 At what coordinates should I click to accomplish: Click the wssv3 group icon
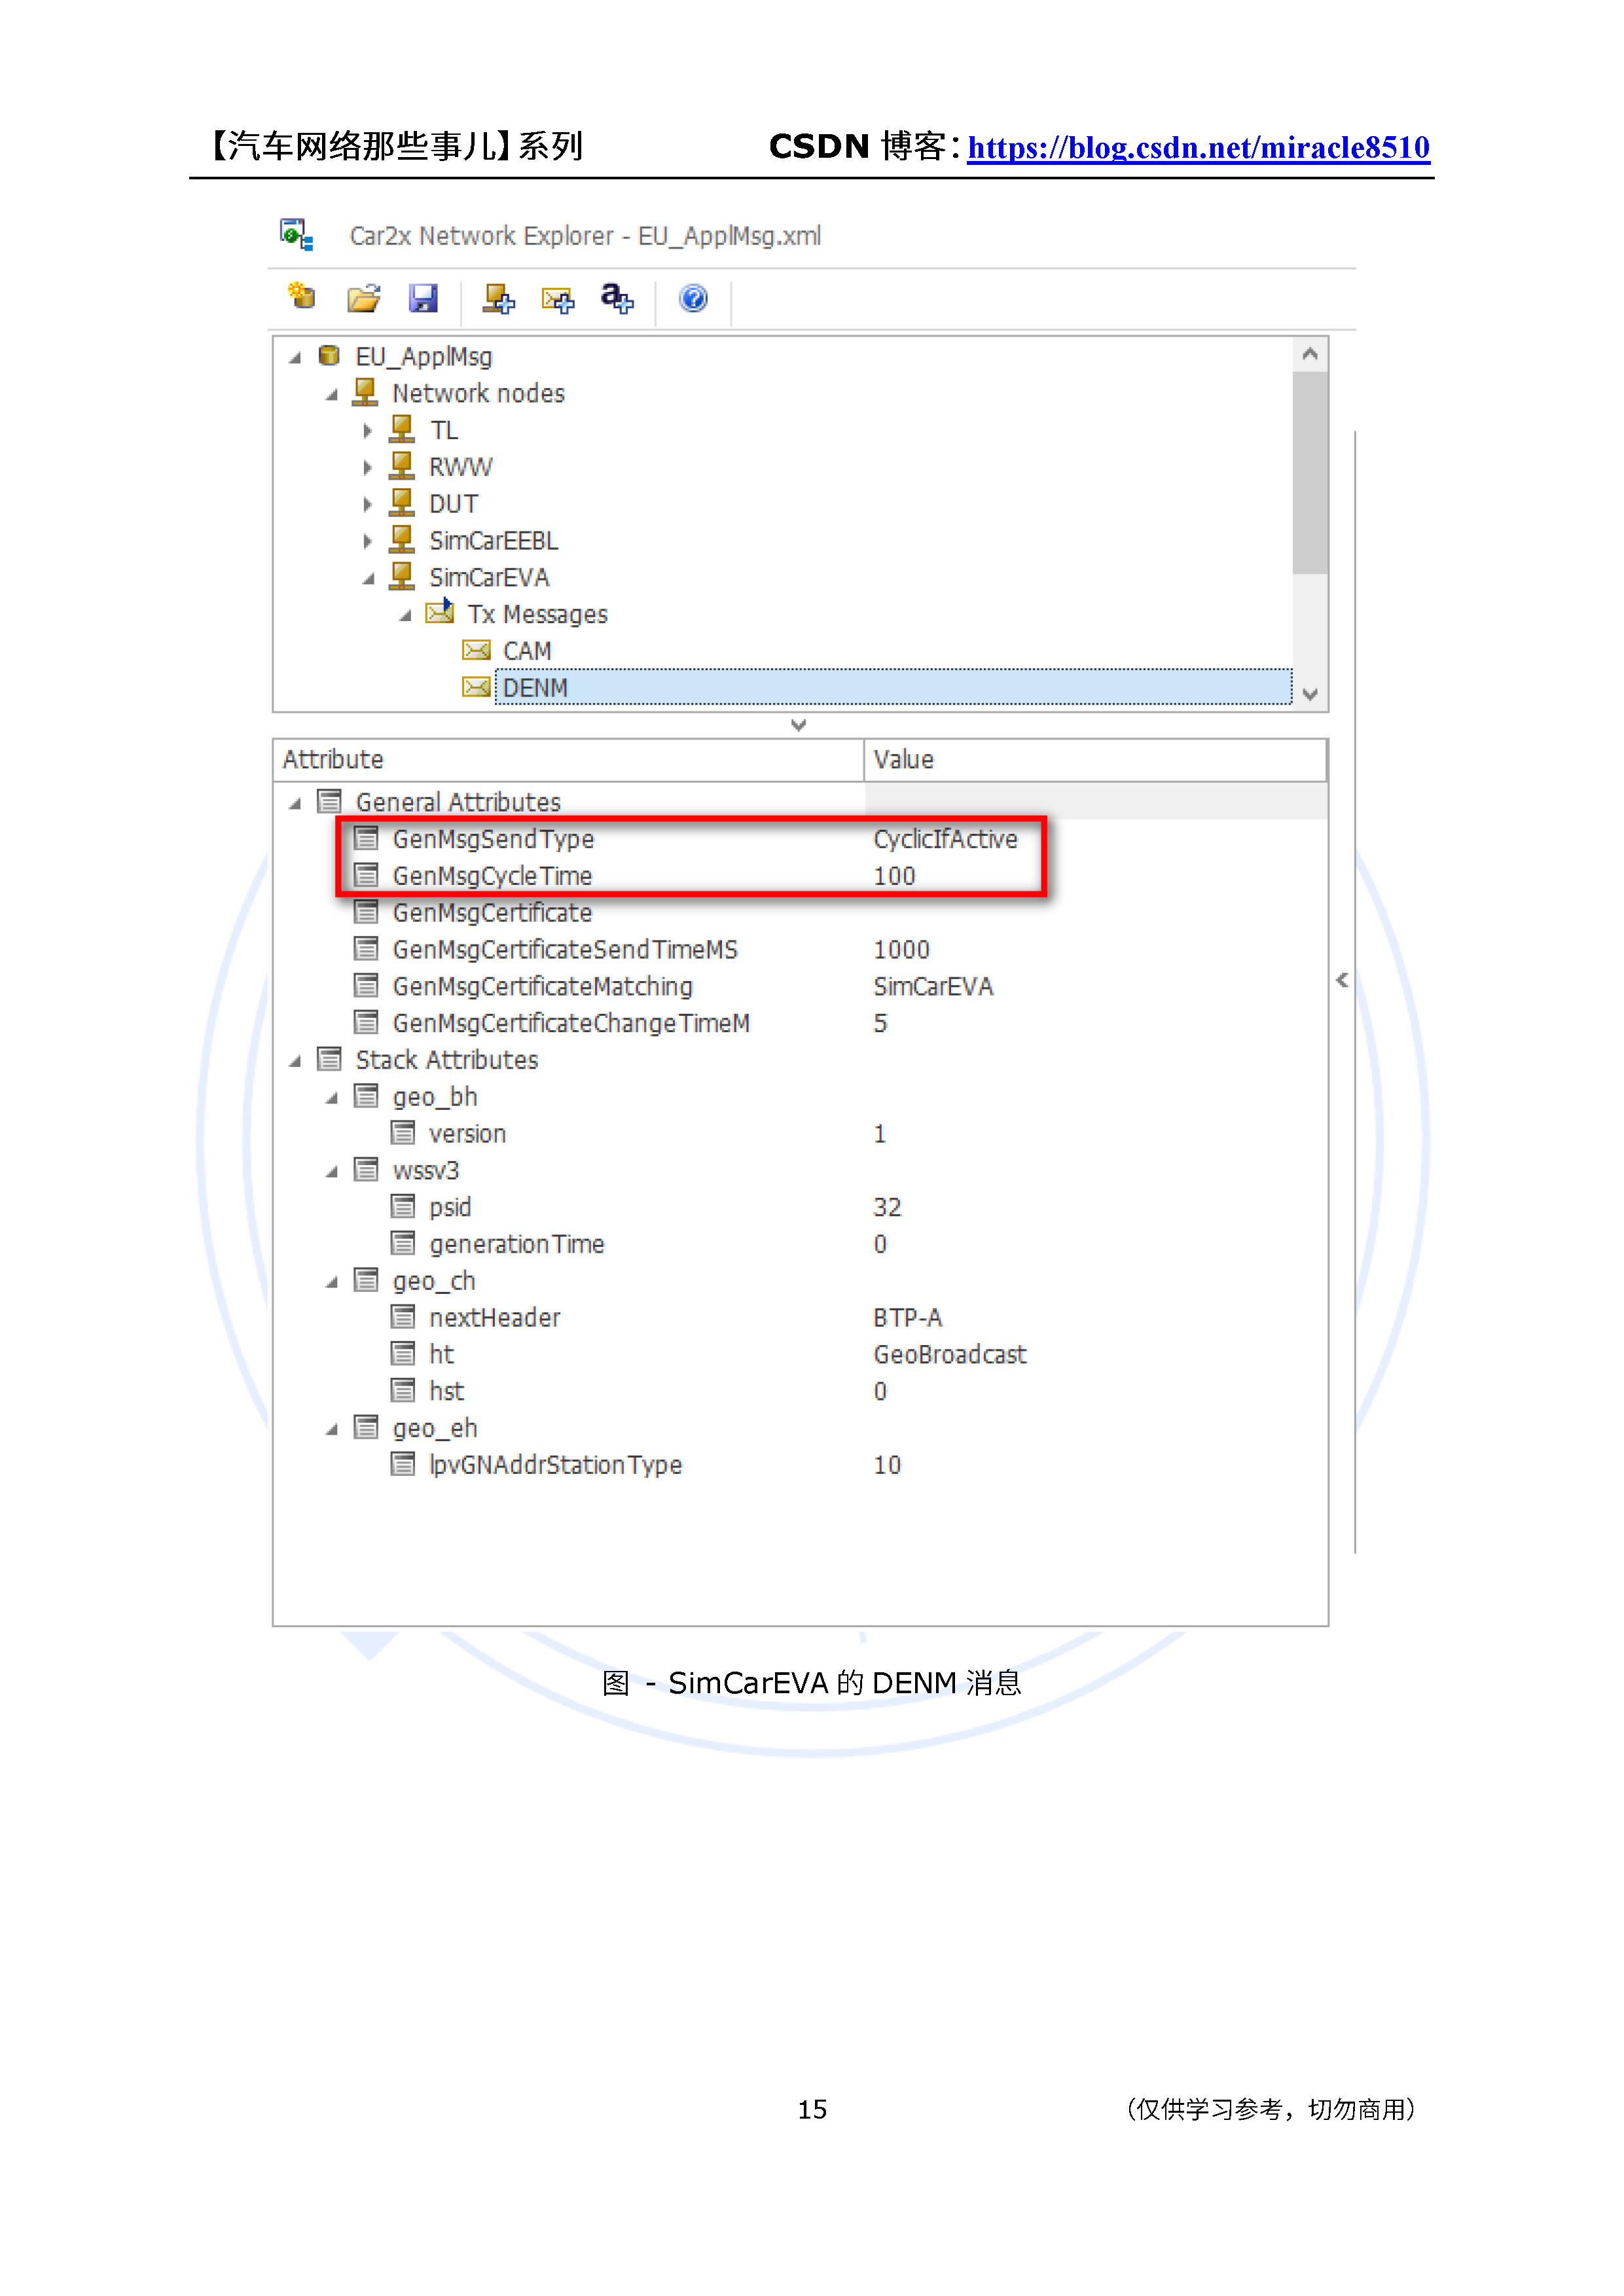366,1170
